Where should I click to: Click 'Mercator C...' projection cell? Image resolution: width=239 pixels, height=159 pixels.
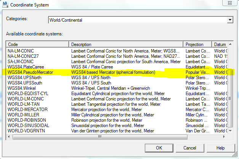[x=197, y=110]
